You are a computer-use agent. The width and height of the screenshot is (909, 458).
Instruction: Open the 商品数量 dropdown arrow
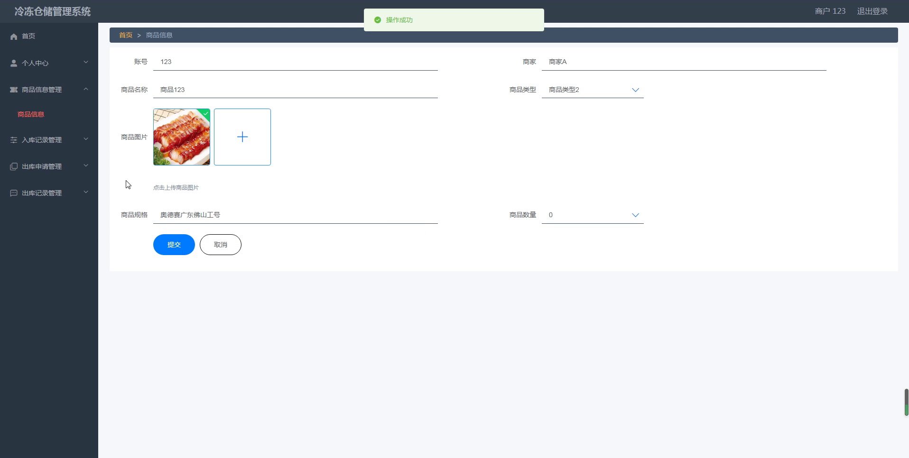pyautogui.click(x=635, y=215)
